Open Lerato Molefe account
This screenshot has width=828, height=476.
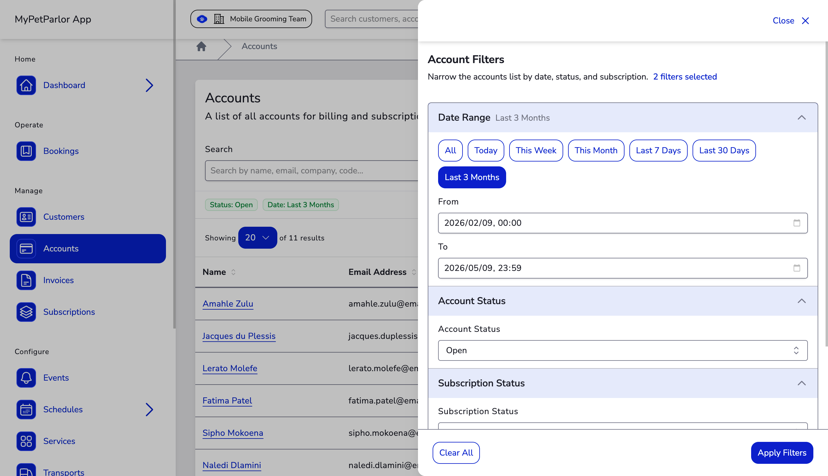tap(230, 368)
